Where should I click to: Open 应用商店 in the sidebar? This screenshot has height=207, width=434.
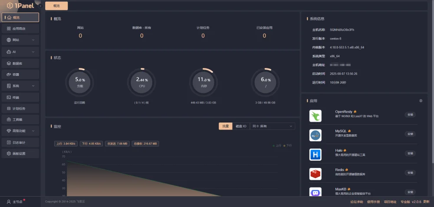pos(20,29)
